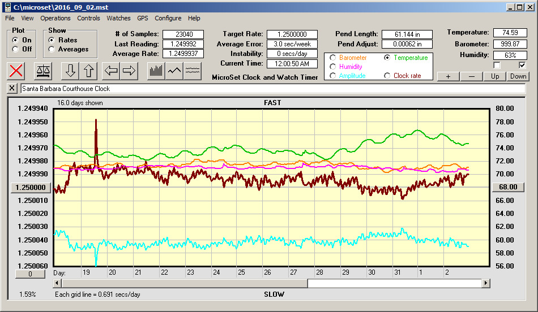The height and width of the screenshot is (312, 538).
Task: Click the balance scales icon
Action: pos(43,71)
